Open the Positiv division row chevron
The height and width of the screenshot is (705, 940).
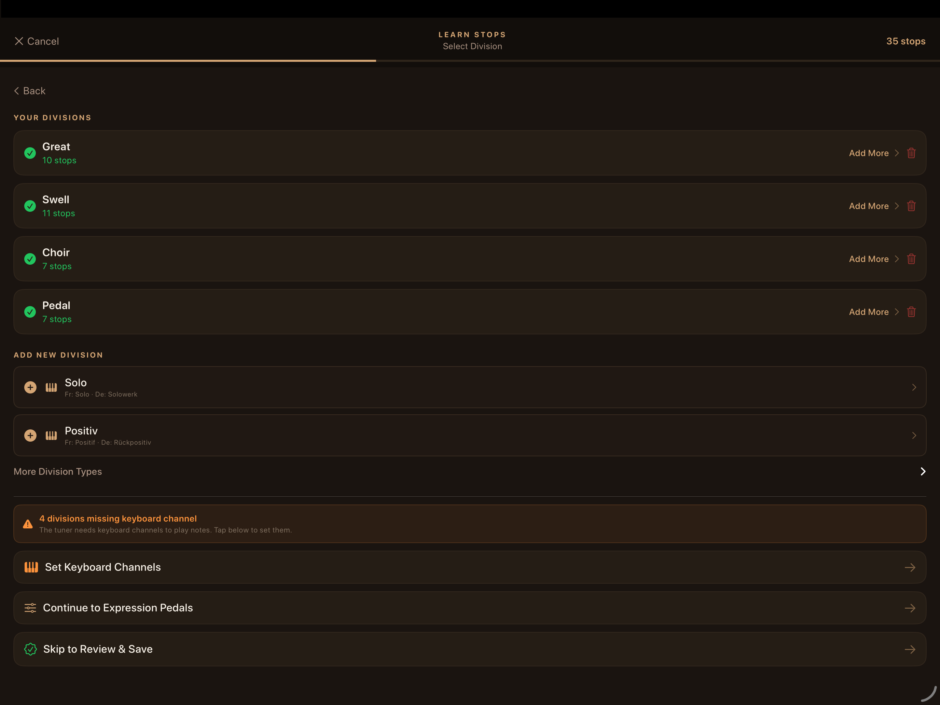click(914, 436)
